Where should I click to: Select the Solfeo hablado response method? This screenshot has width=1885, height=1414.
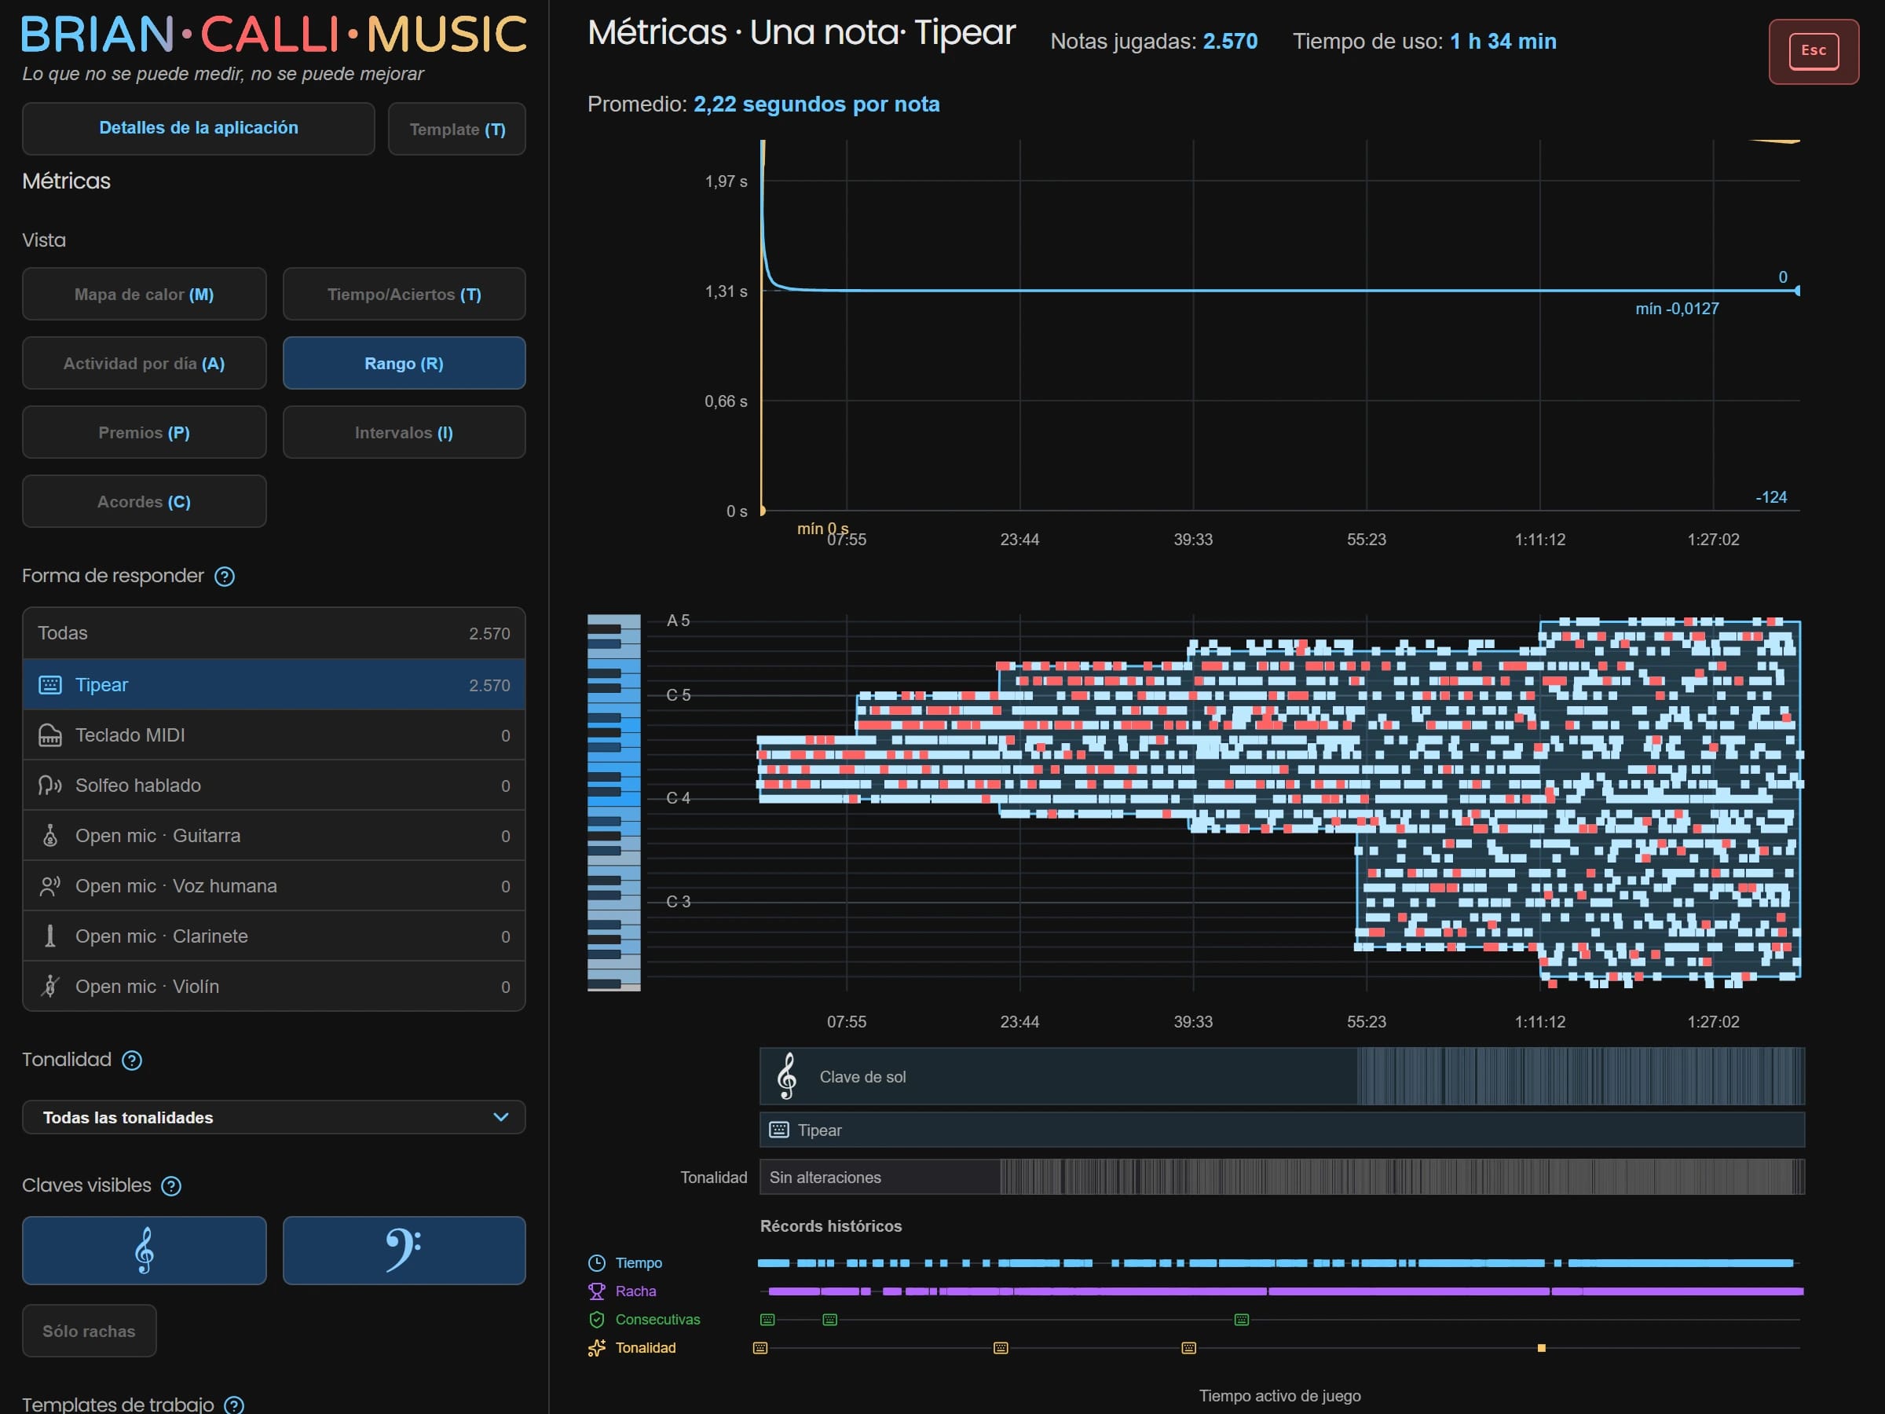click(x=273, y=785)
